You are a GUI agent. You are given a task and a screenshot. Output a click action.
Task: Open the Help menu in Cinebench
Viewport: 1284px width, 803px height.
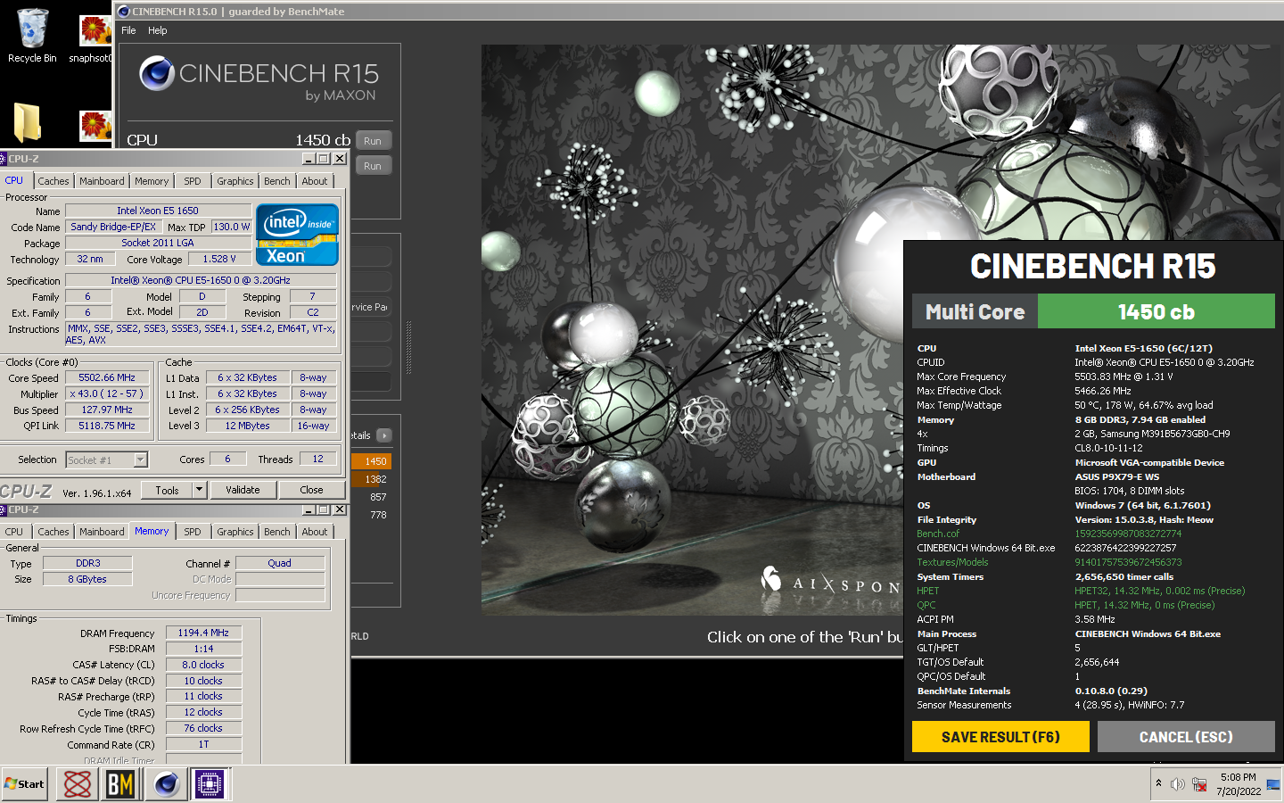click(157, 30)
